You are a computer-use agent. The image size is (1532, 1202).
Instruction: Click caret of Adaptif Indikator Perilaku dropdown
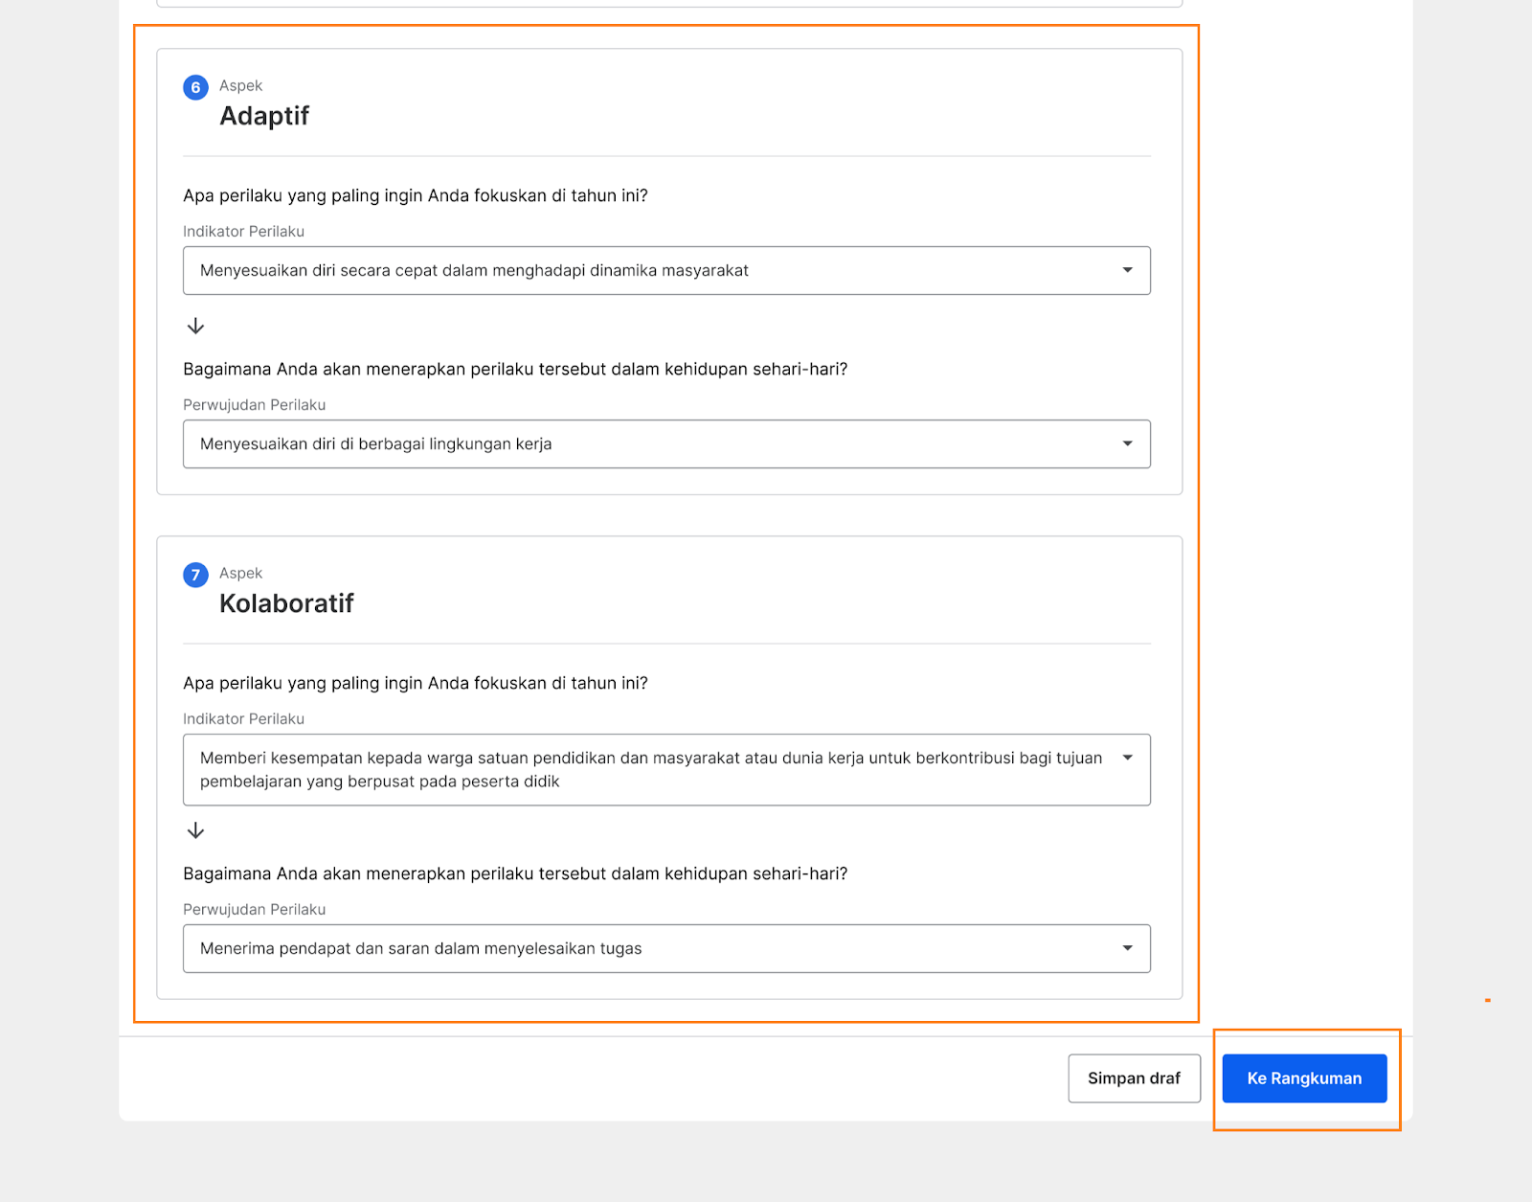click(1127, 270)
